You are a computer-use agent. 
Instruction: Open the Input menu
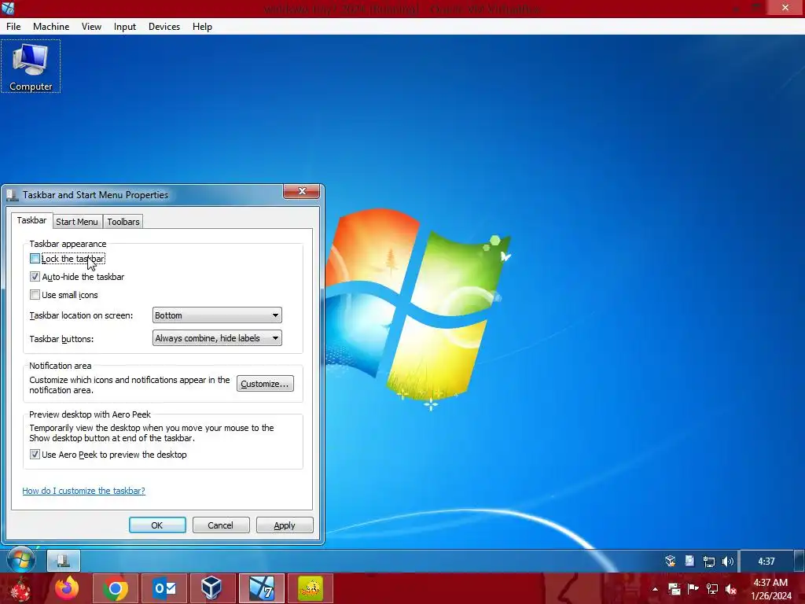[x=125, y=27]
